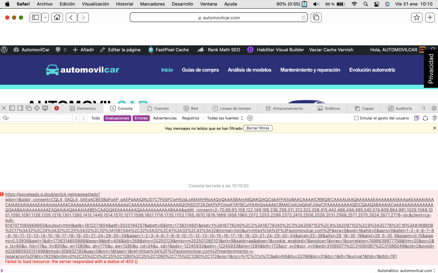Toggle the Registros filter
438x273 pixels.
(191, 118)
